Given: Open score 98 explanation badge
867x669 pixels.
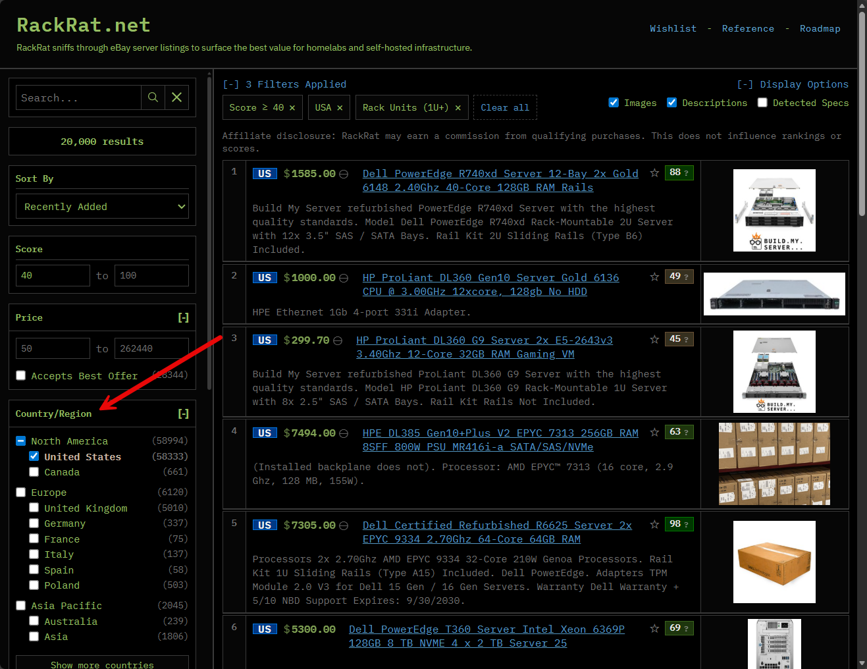Looking at the screenshot, I should (679, 524).
